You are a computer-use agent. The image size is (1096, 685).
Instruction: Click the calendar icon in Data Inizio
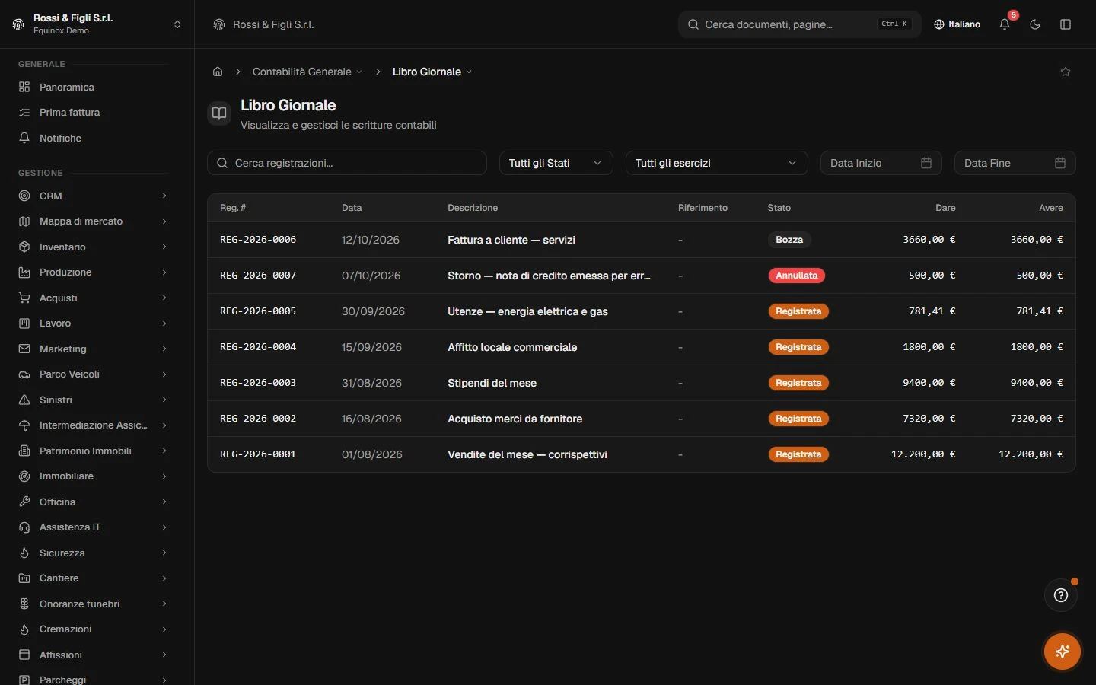click(x=926, y=163)
